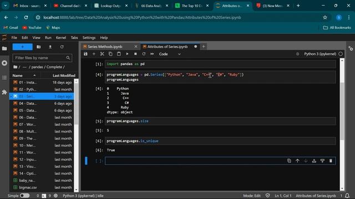
Task: Open the Chrome three-dot menu
Action: point(349,17)
